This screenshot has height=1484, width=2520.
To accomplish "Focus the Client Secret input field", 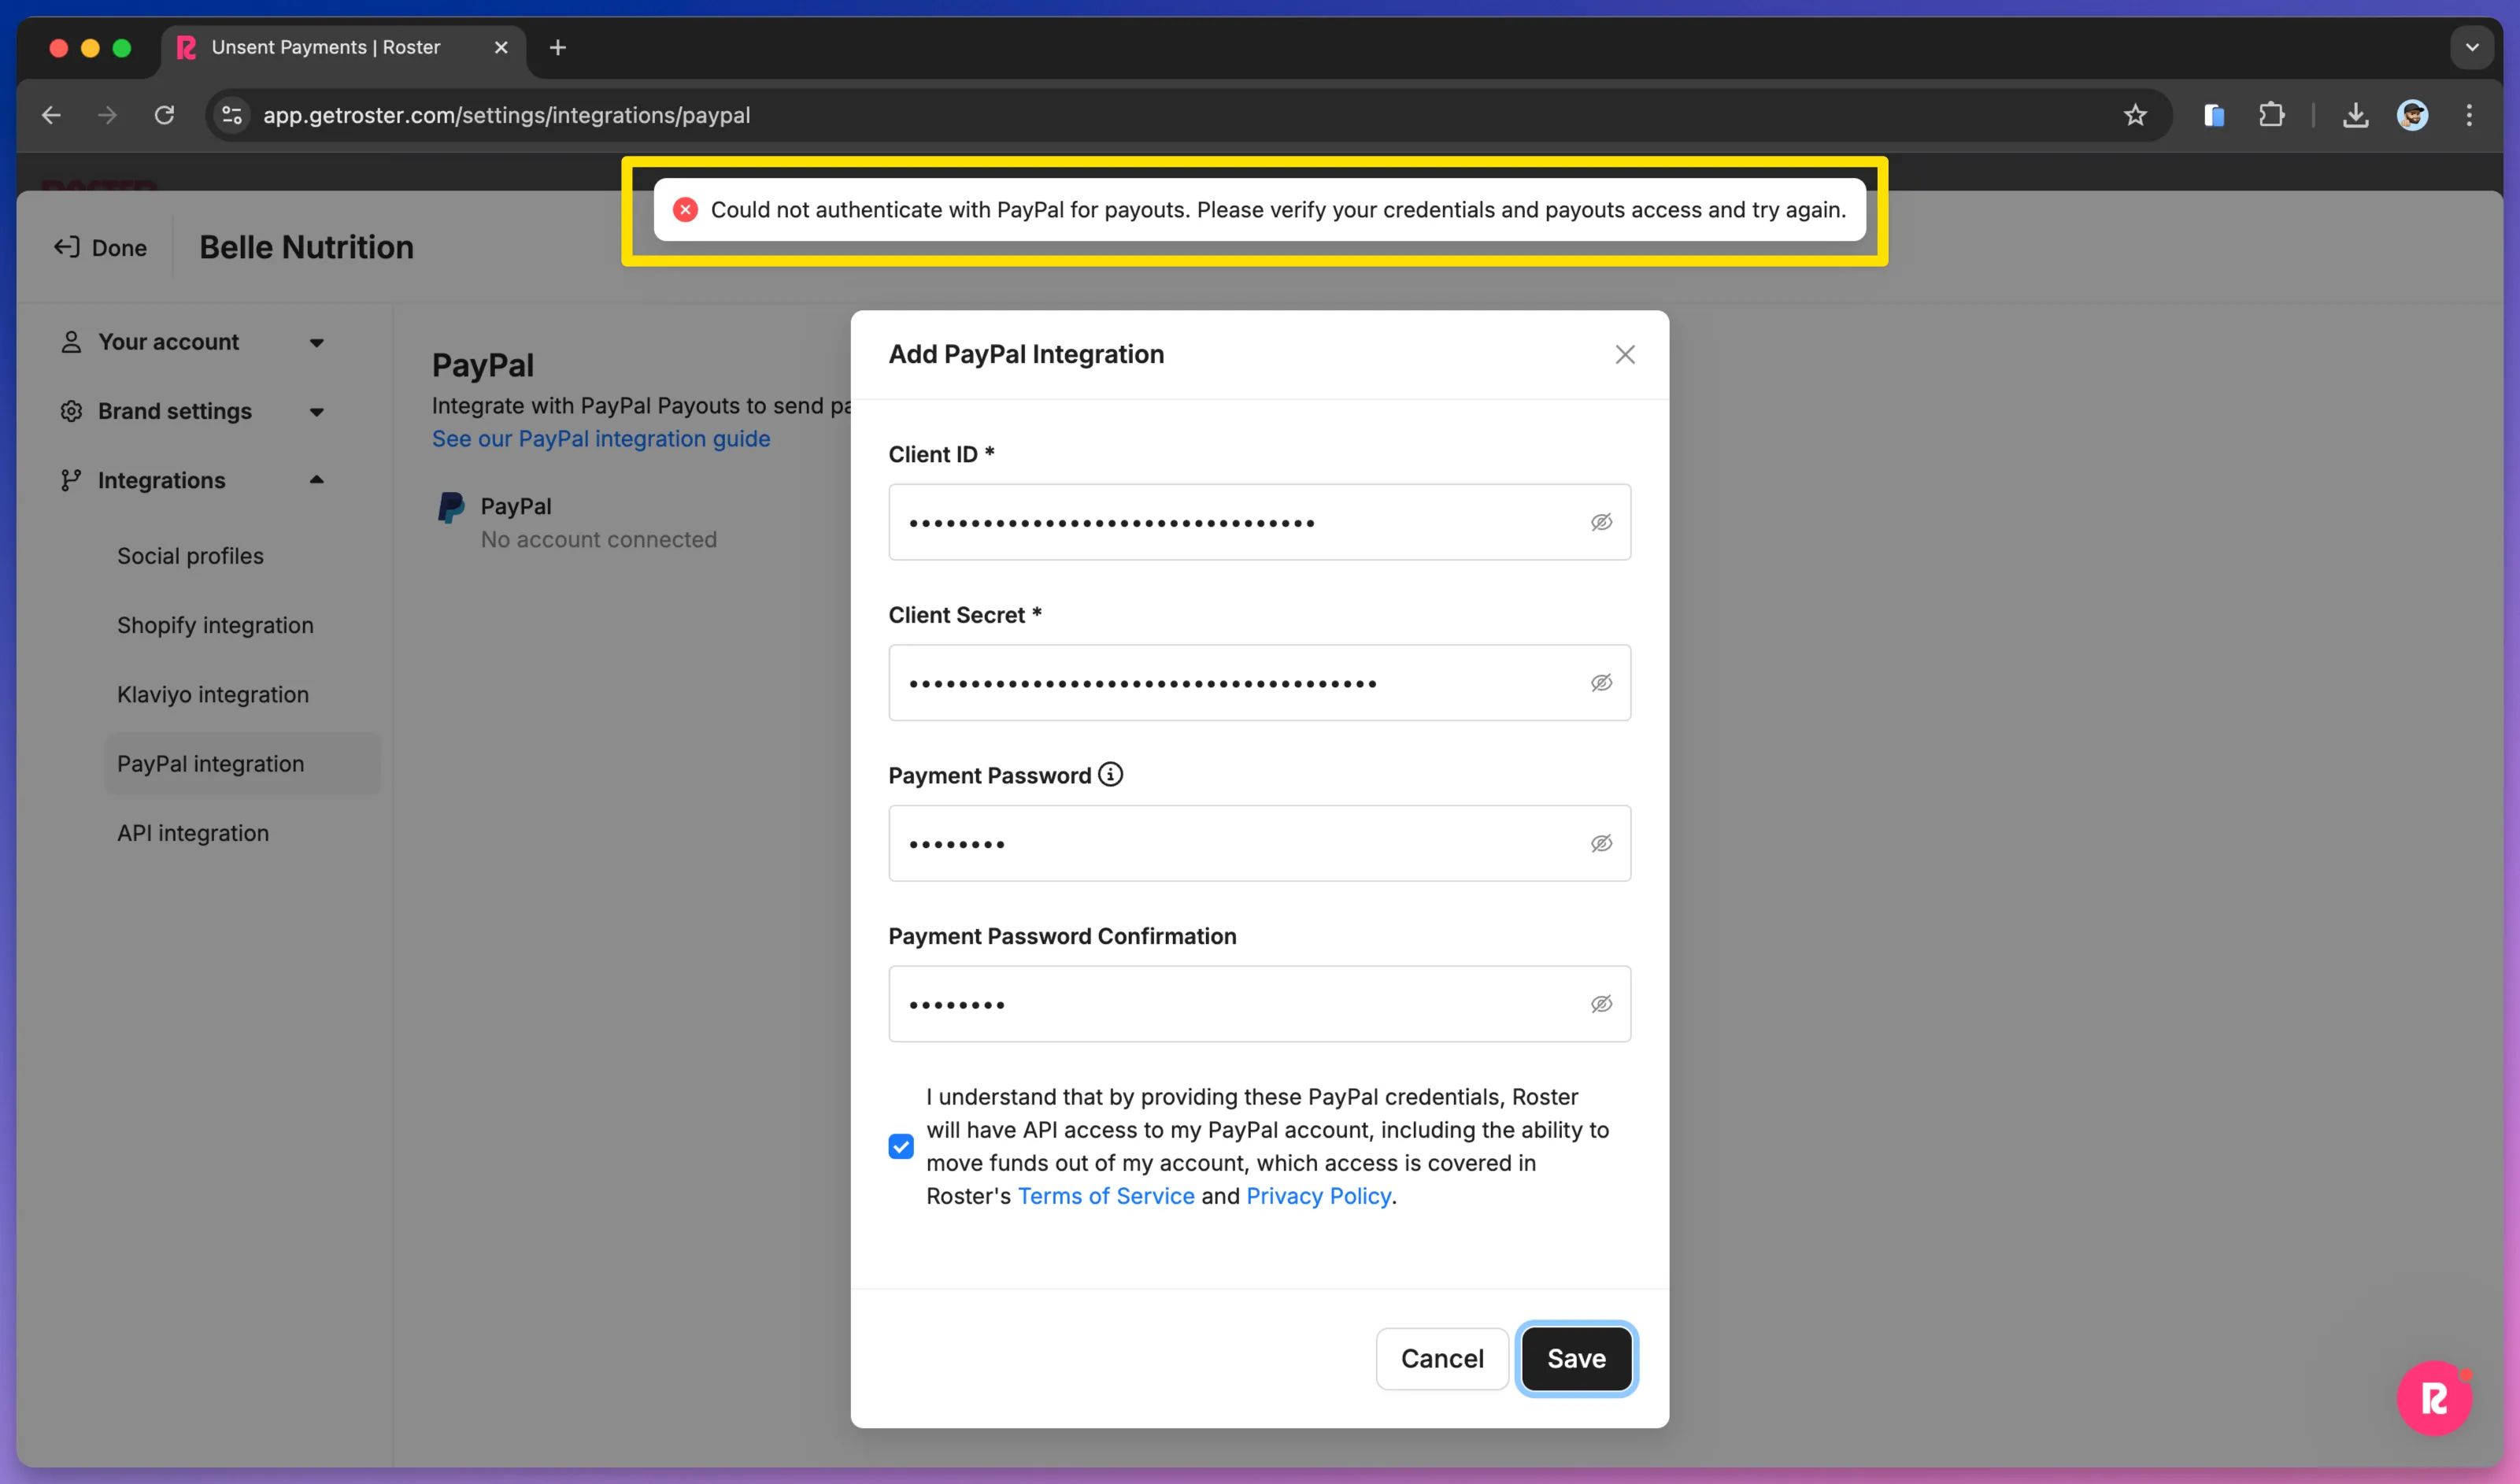I will (1259, 683).
